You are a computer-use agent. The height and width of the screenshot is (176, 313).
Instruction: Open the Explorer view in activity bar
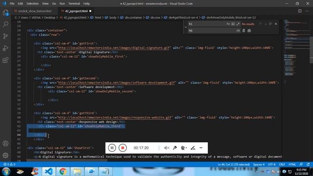[x=5, y=13]
